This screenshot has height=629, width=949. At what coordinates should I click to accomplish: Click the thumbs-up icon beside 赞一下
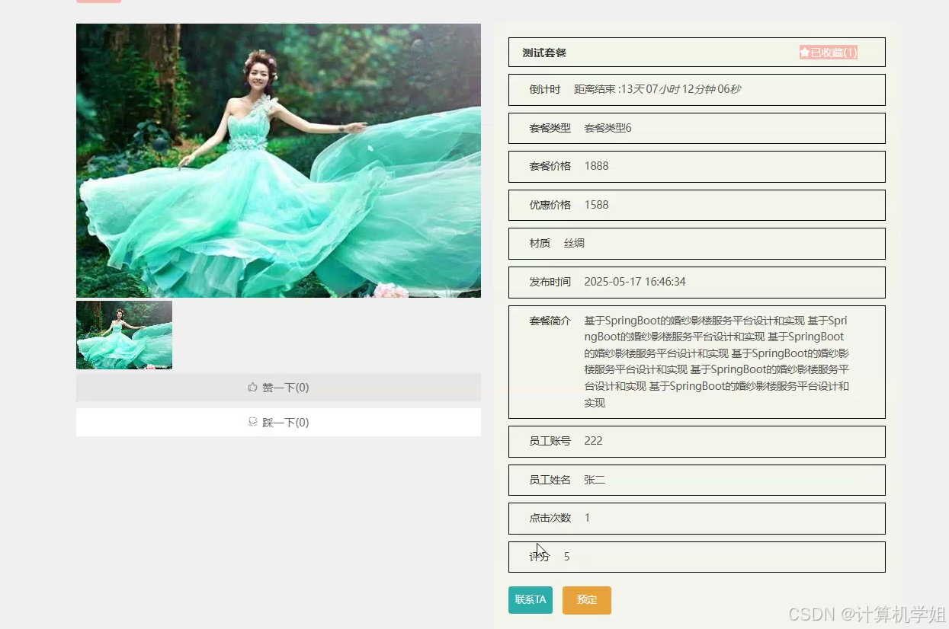point(253,388)
